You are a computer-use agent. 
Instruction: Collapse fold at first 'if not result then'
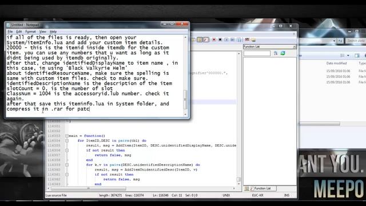[67, 150]
